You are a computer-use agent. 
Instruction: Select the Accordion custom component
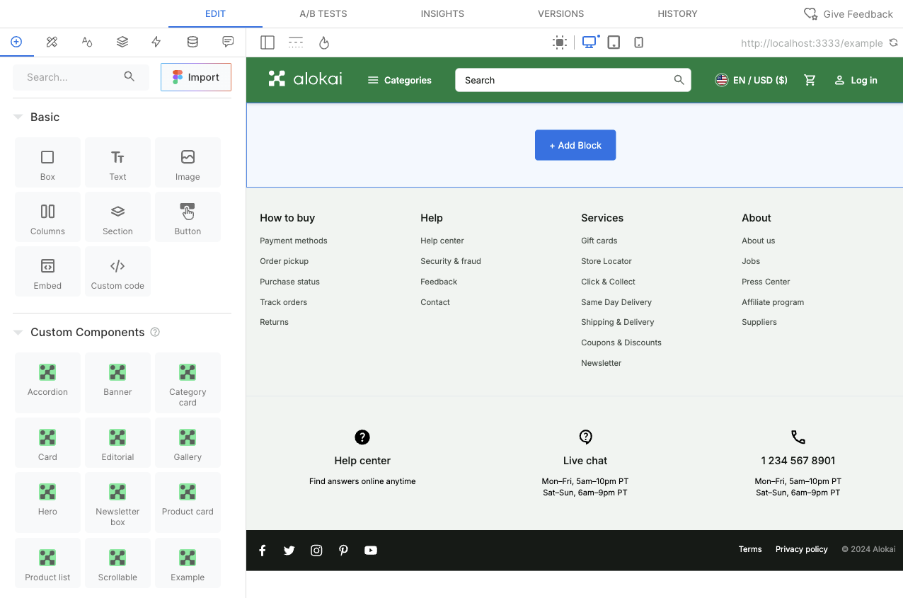point(47,383)
